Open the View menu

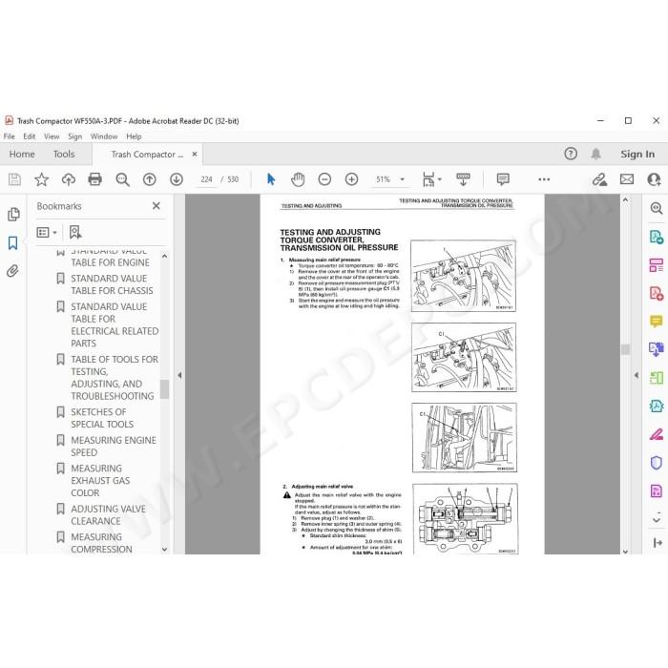tap(52, 136)
